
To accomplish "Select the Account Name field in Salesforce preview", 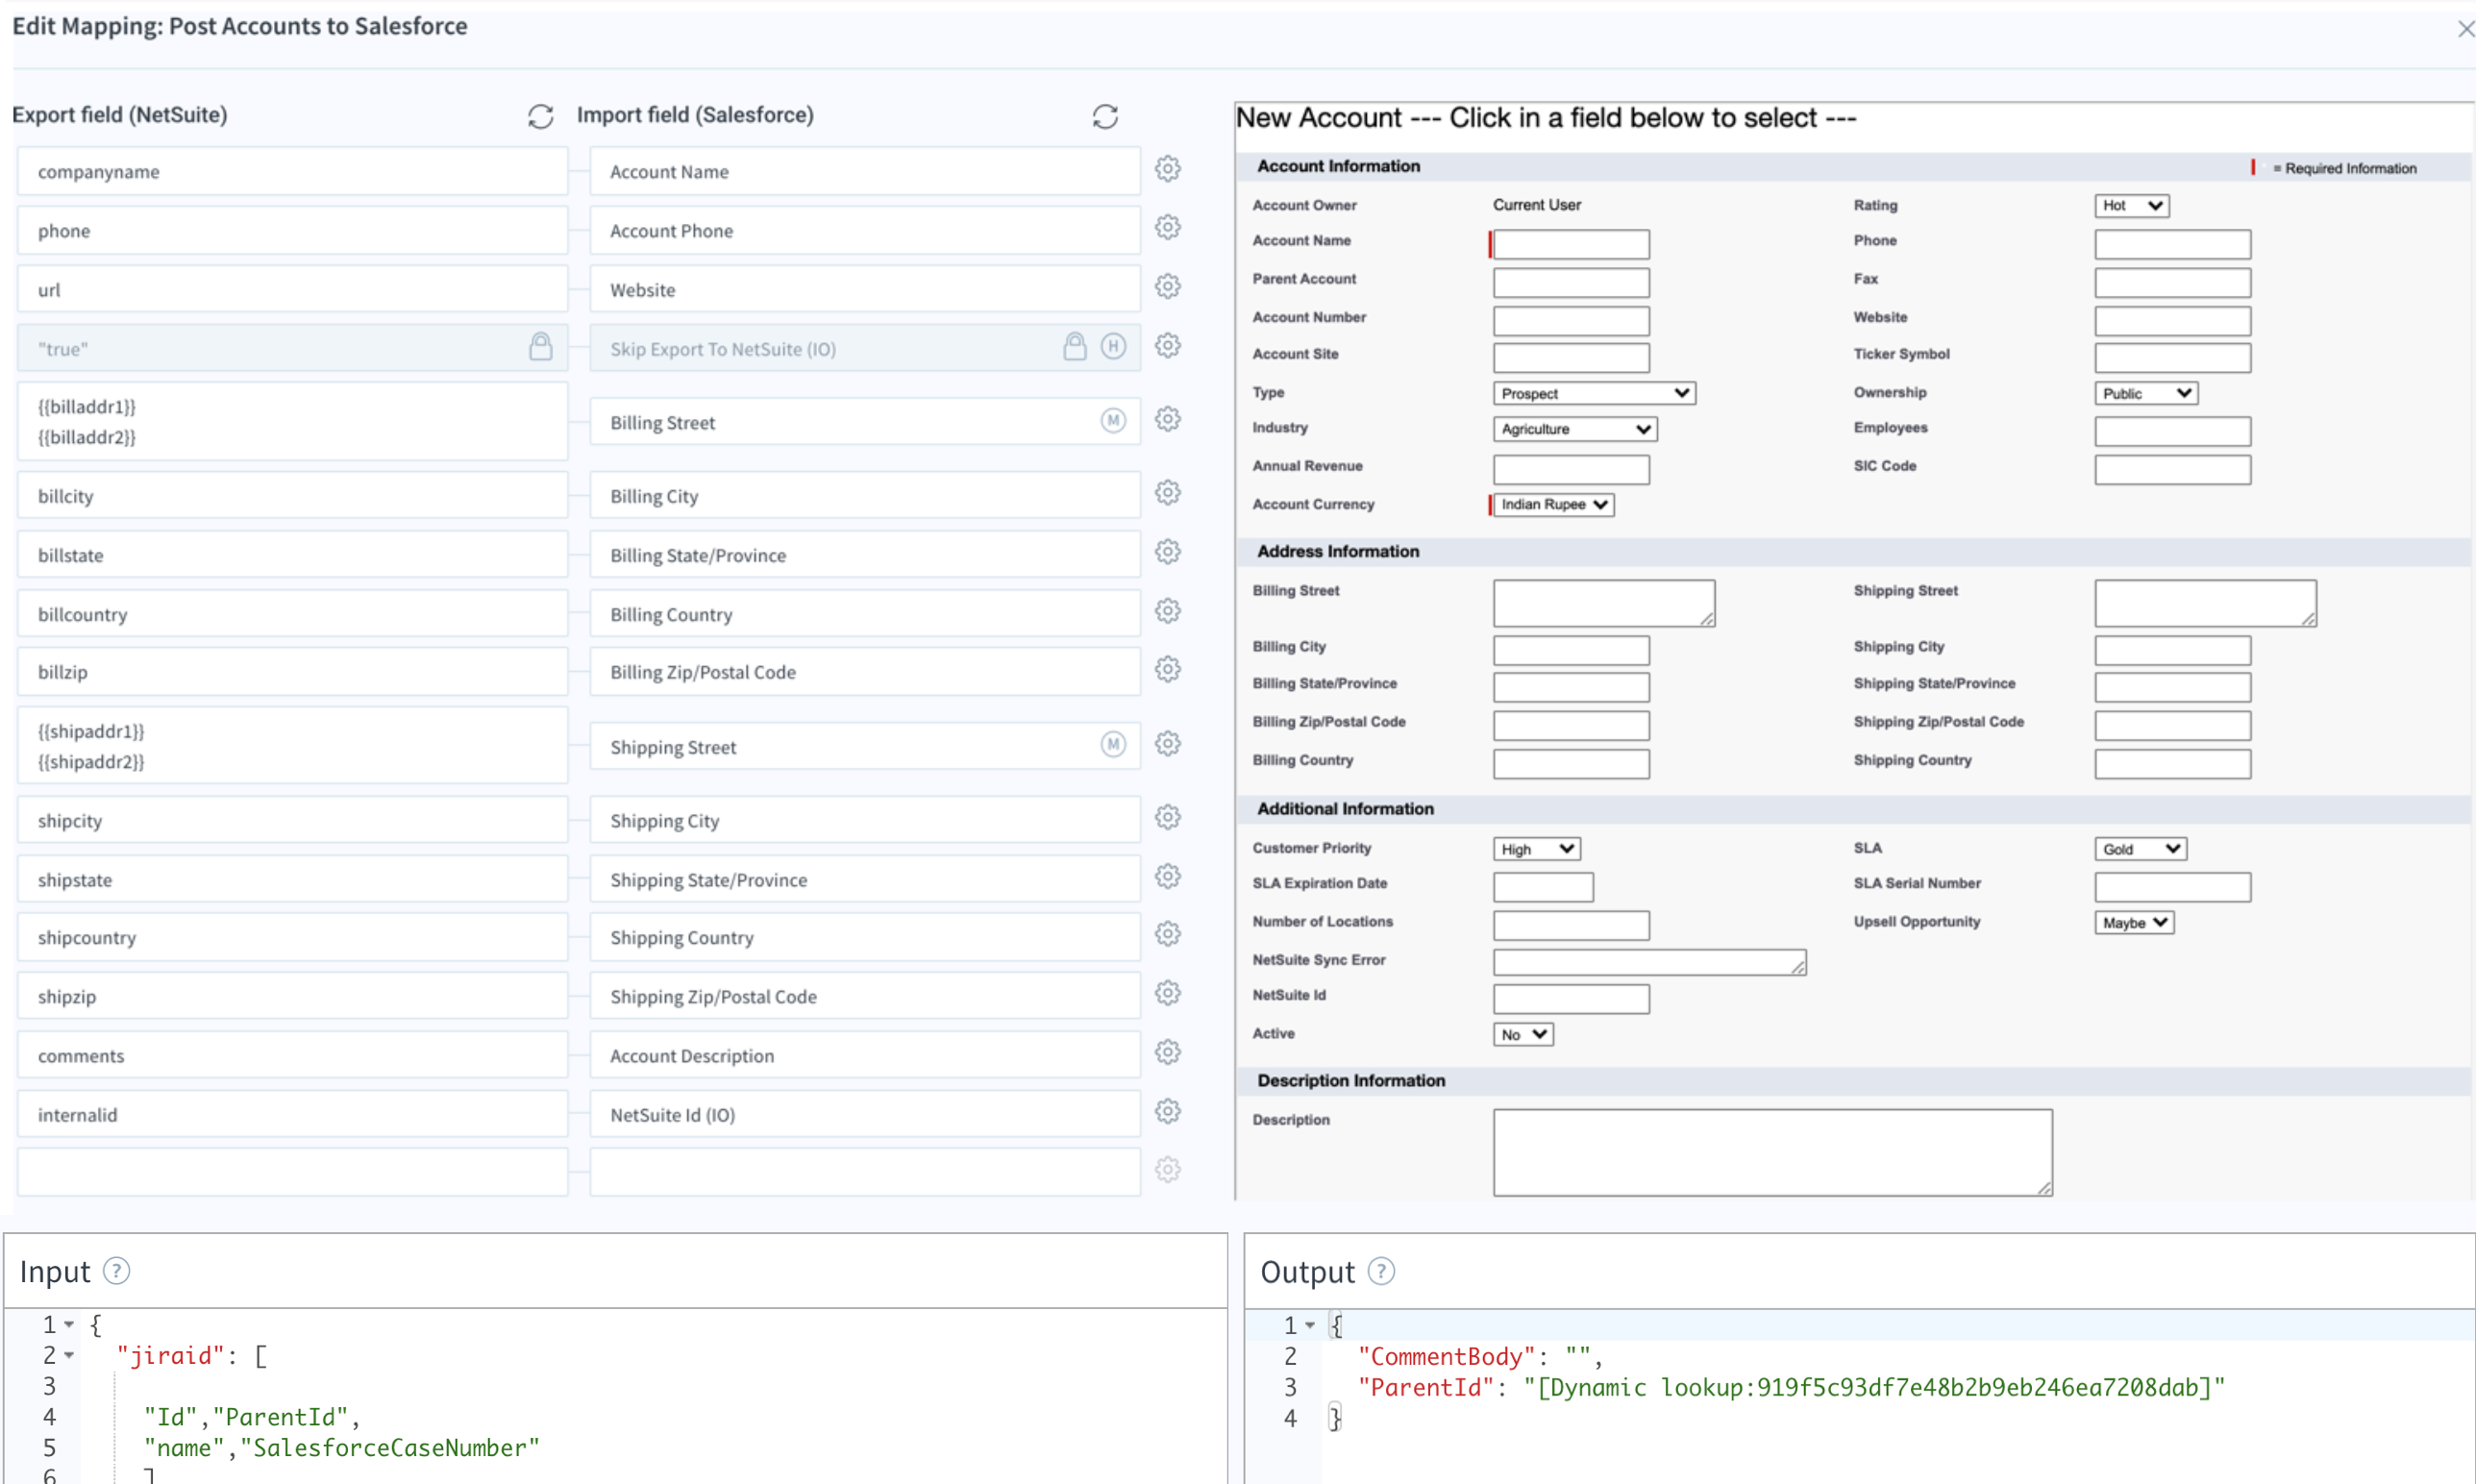I will click(x=1570, y=244).
